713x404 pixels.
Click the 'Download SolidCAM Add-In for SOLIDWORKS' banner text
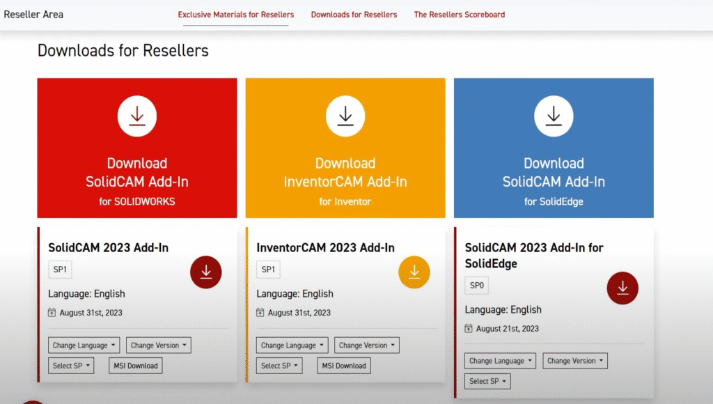pos(137,182)
